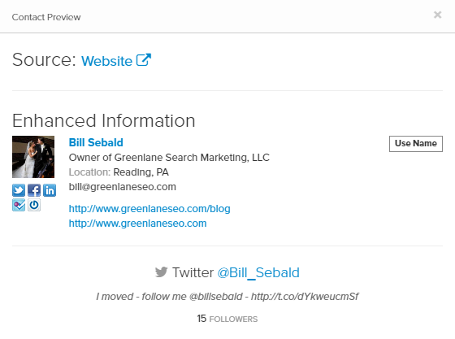Open the Bill Sebald name link
Screen dimensions: 455x339
(x=96, y=142)
